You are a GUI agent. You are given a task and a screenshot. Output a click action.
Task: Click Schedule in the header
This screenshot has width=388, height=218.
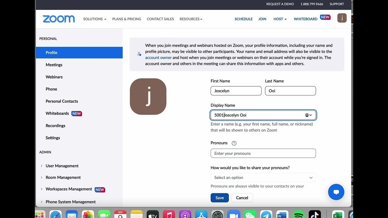(x=244, y=19)
